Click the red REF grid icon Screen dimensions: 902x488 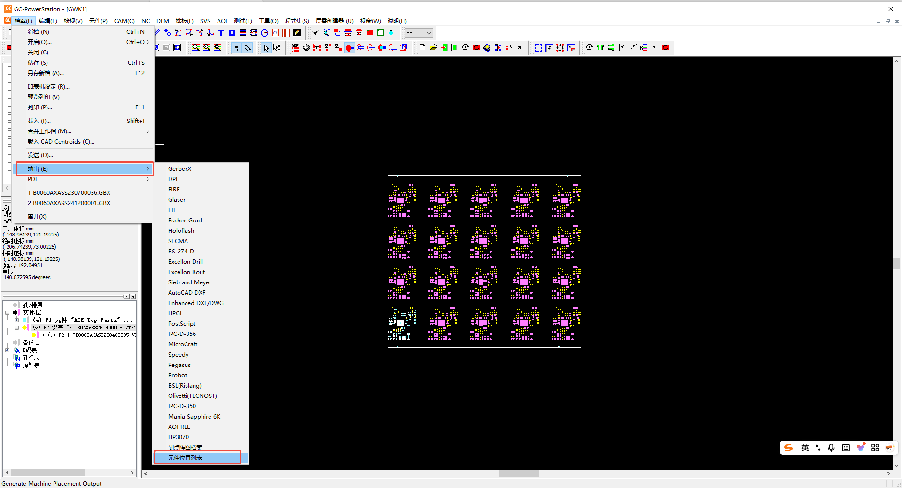coord(295,48)
